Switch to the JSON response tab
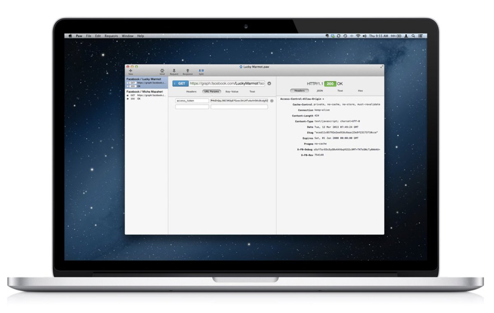This screenshot has width=494, height=313. tap(320, 91)
